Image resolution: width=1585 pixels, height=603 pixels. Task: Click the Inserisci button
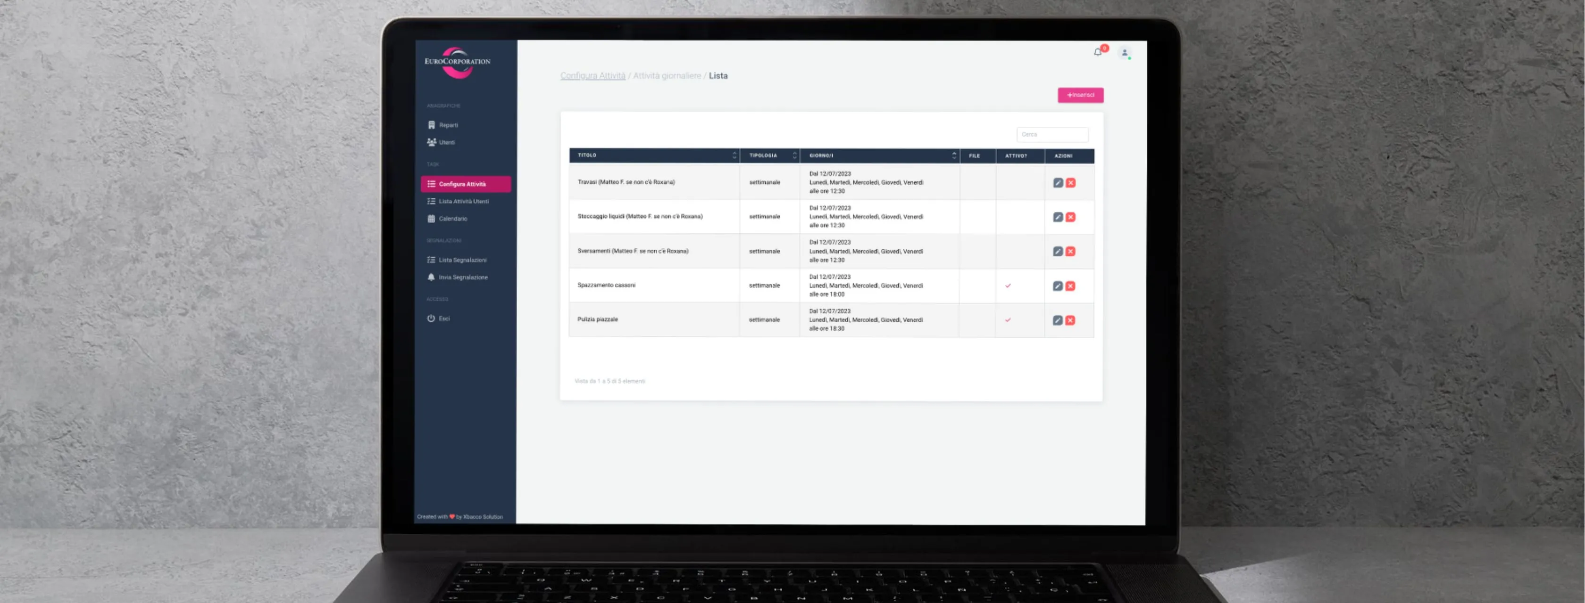tap(1080, 95)
